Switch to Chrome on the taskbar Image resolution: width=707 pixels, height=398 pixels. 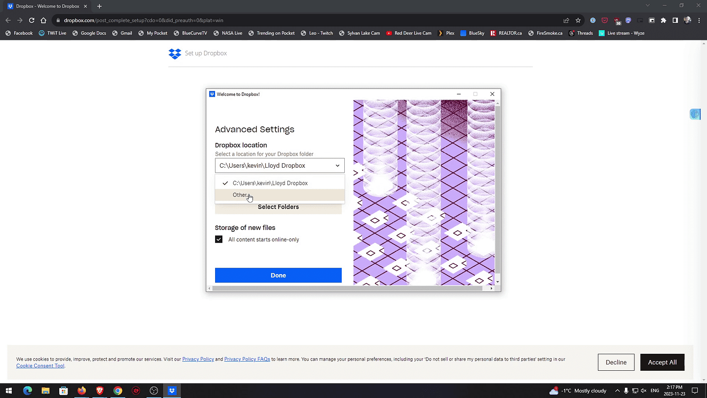[x=118, y=391]
